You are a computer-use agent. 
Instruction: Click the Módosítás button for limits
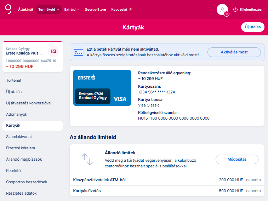pos(237,159)
